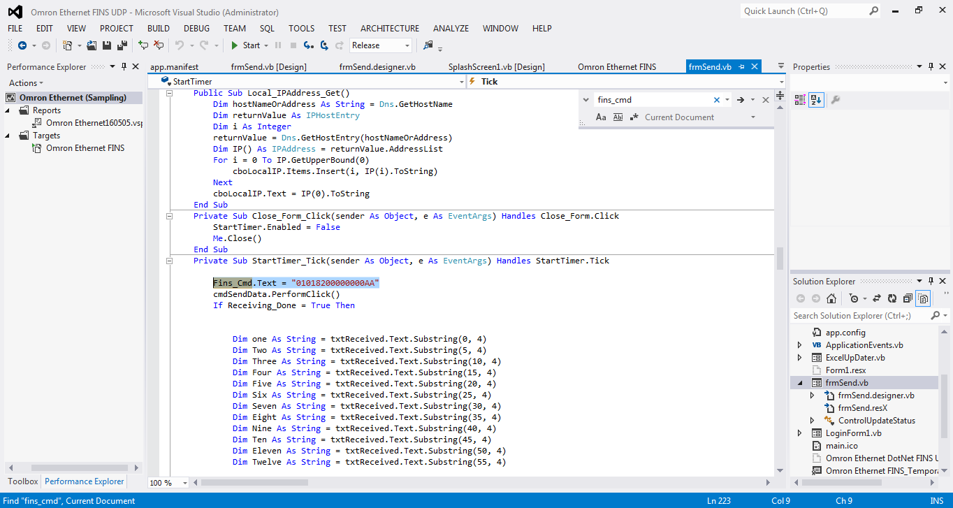Clear the fins_cmd search text
This screenshot has height=508, width=953.
[x=717, y=100]
